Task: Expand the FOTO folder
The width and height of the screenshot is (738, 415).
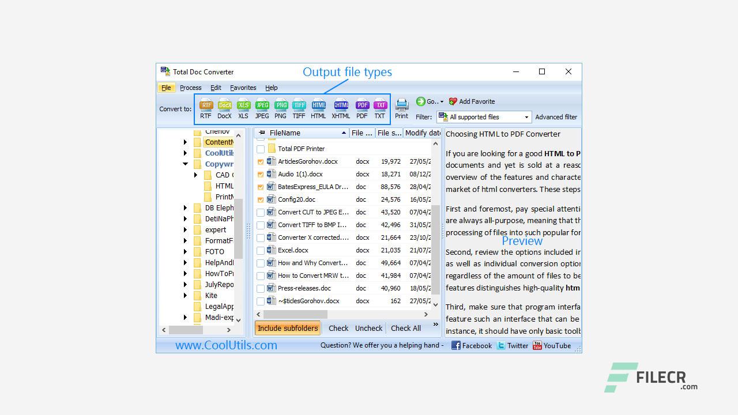Action: coord(185,251)
